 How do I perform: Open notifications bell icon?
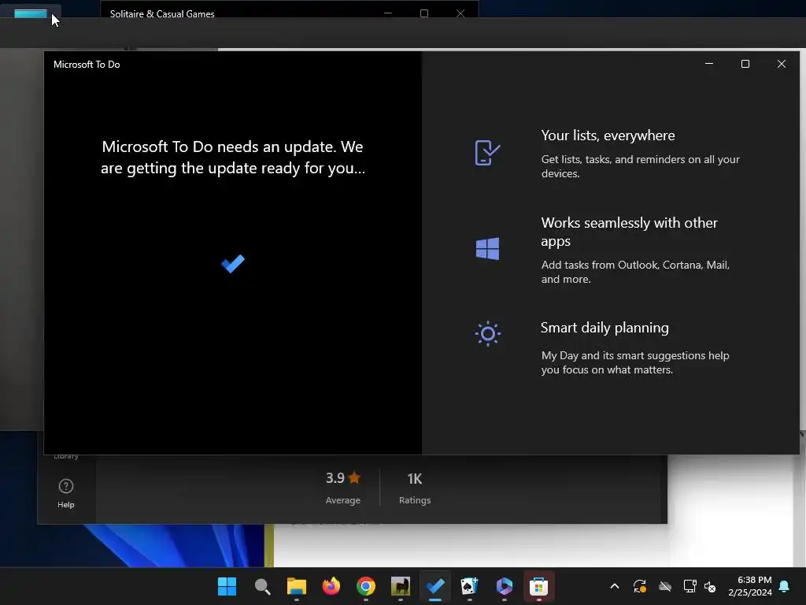click(x=785, y=586)
